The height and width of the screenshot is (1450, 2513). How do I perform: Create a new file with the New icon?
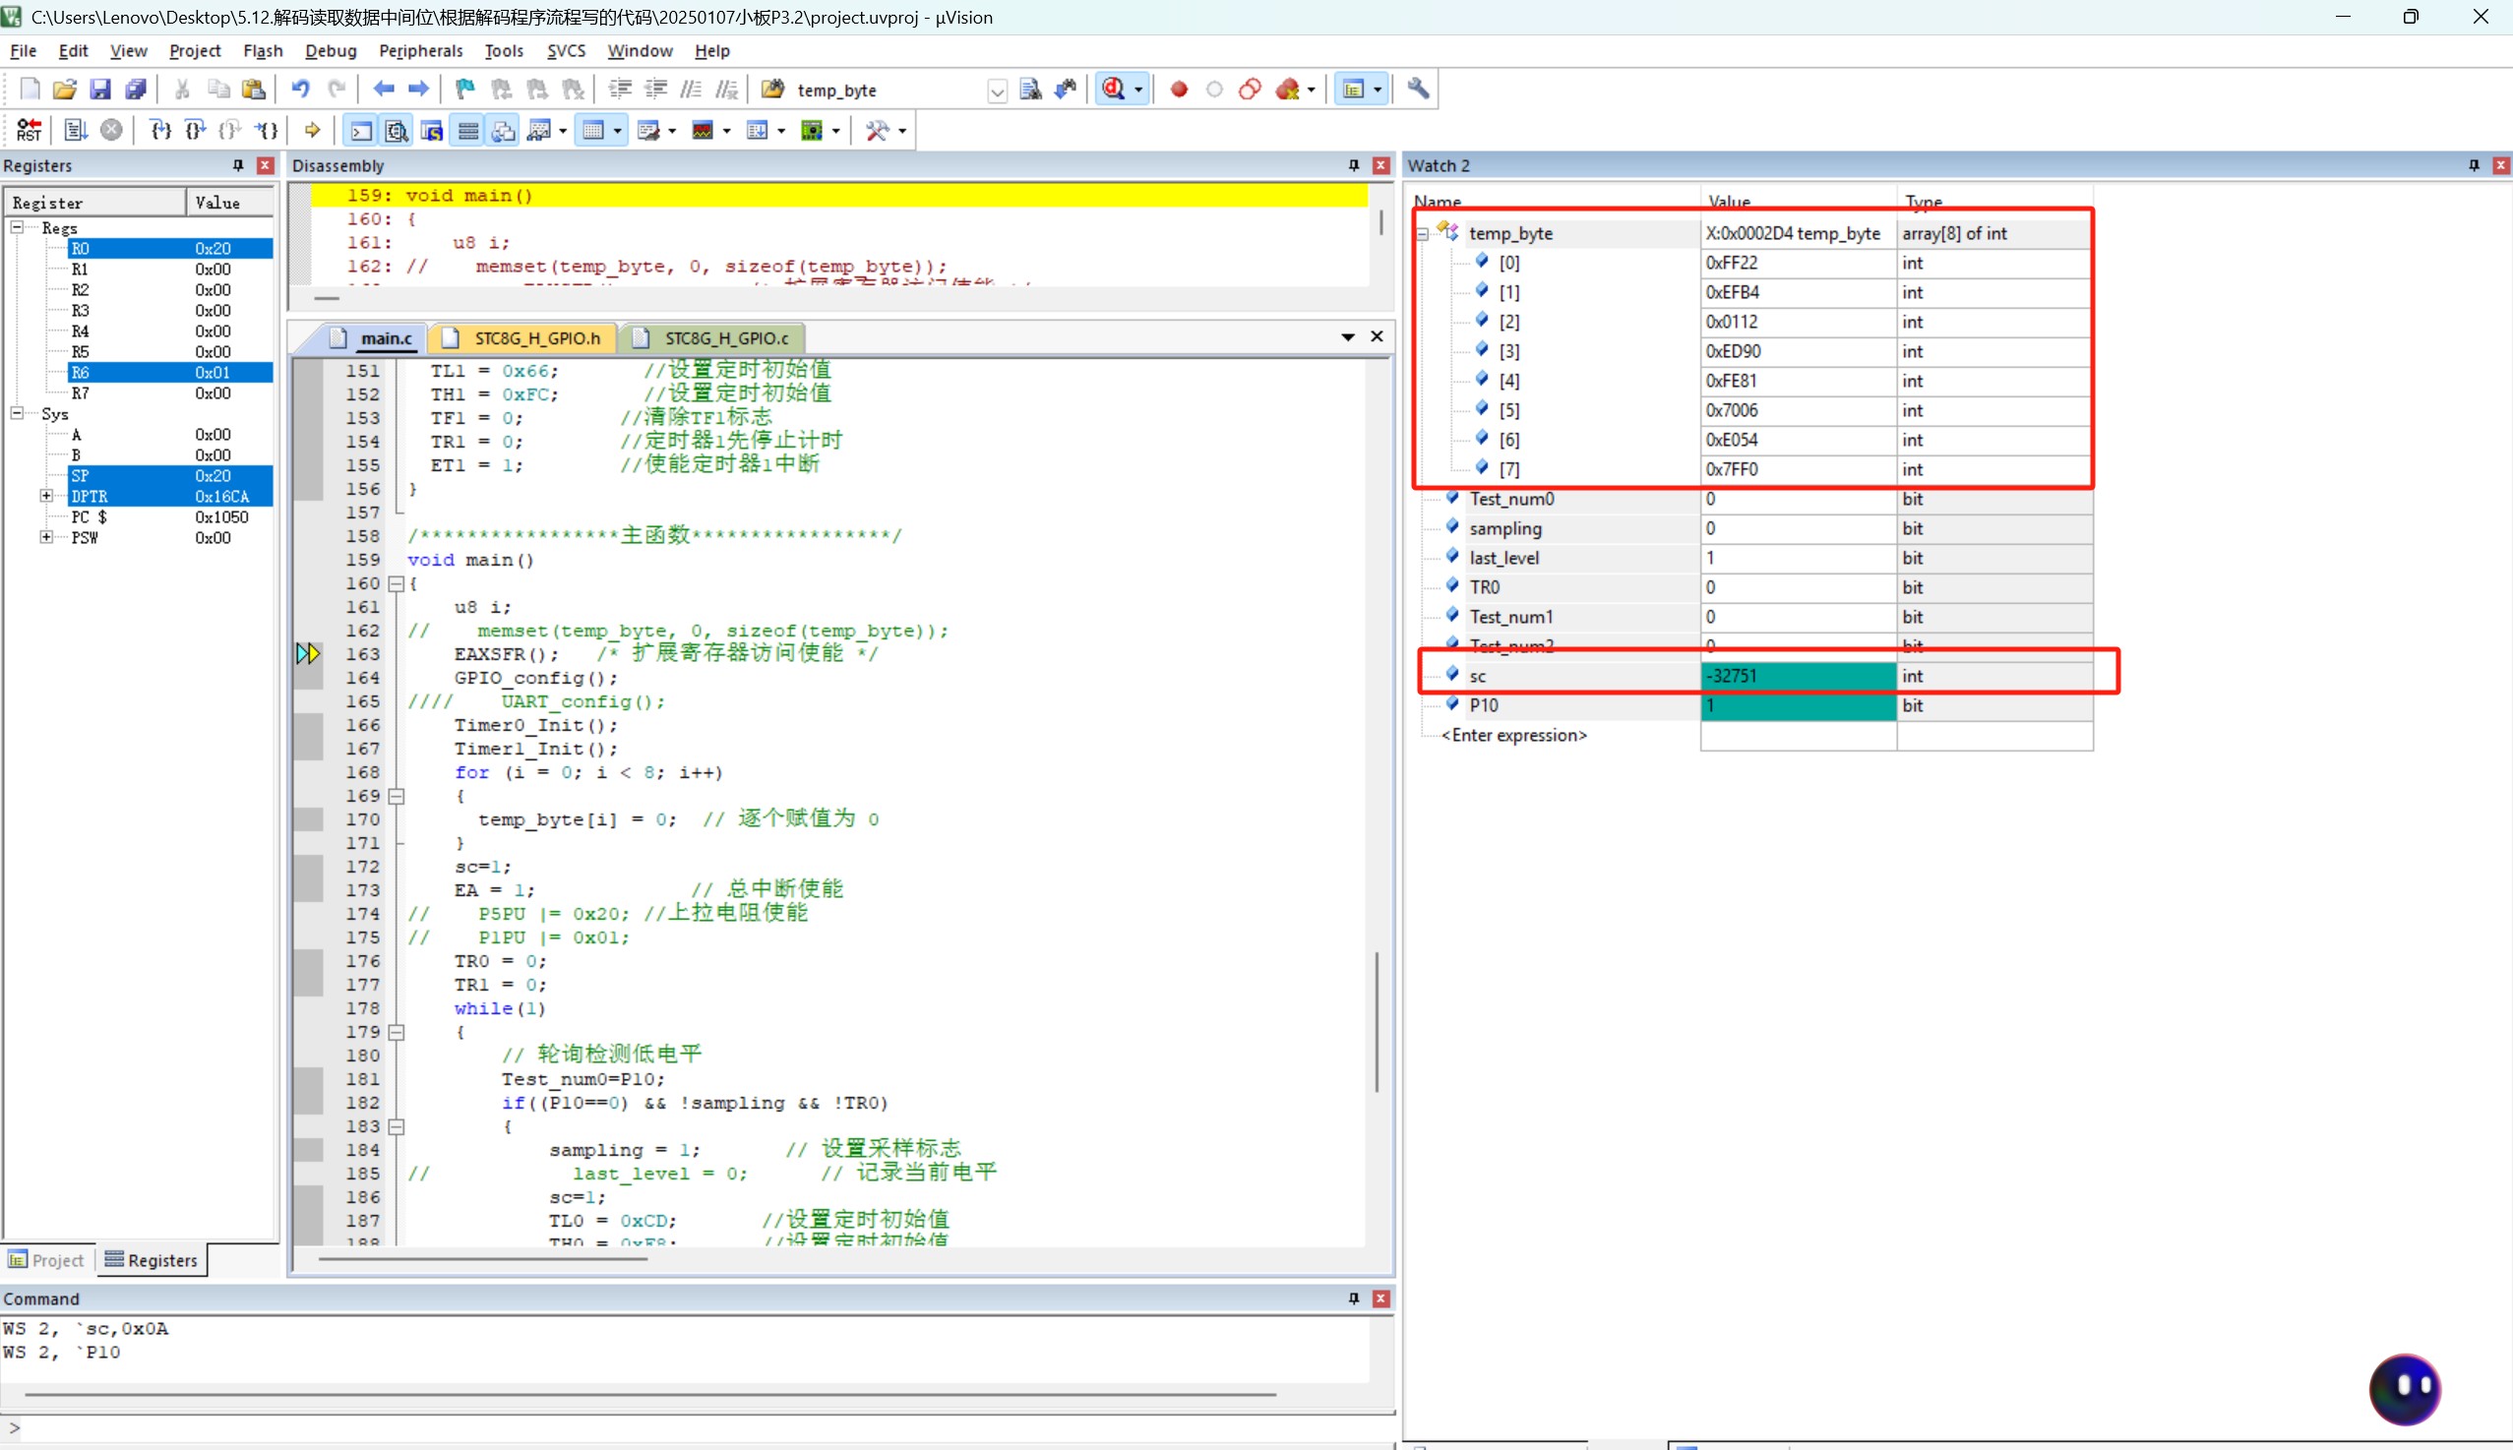30,90
